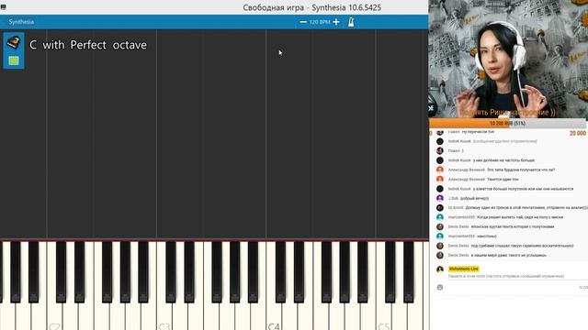The height and width of the screenshot is (330, 588).
Task: Go back via the Synthesia link
Action: tap(21, 22)
